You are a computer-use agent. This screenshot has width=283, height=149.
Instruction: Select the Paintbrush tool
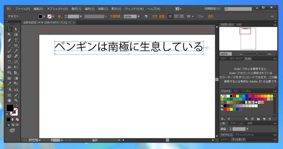click(x=9, y=51)
